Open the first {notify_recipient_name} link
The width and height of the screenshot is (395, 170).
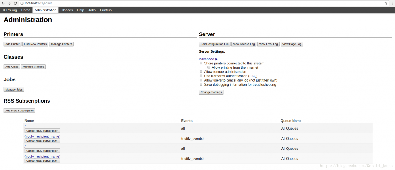(x=43, y=136)
